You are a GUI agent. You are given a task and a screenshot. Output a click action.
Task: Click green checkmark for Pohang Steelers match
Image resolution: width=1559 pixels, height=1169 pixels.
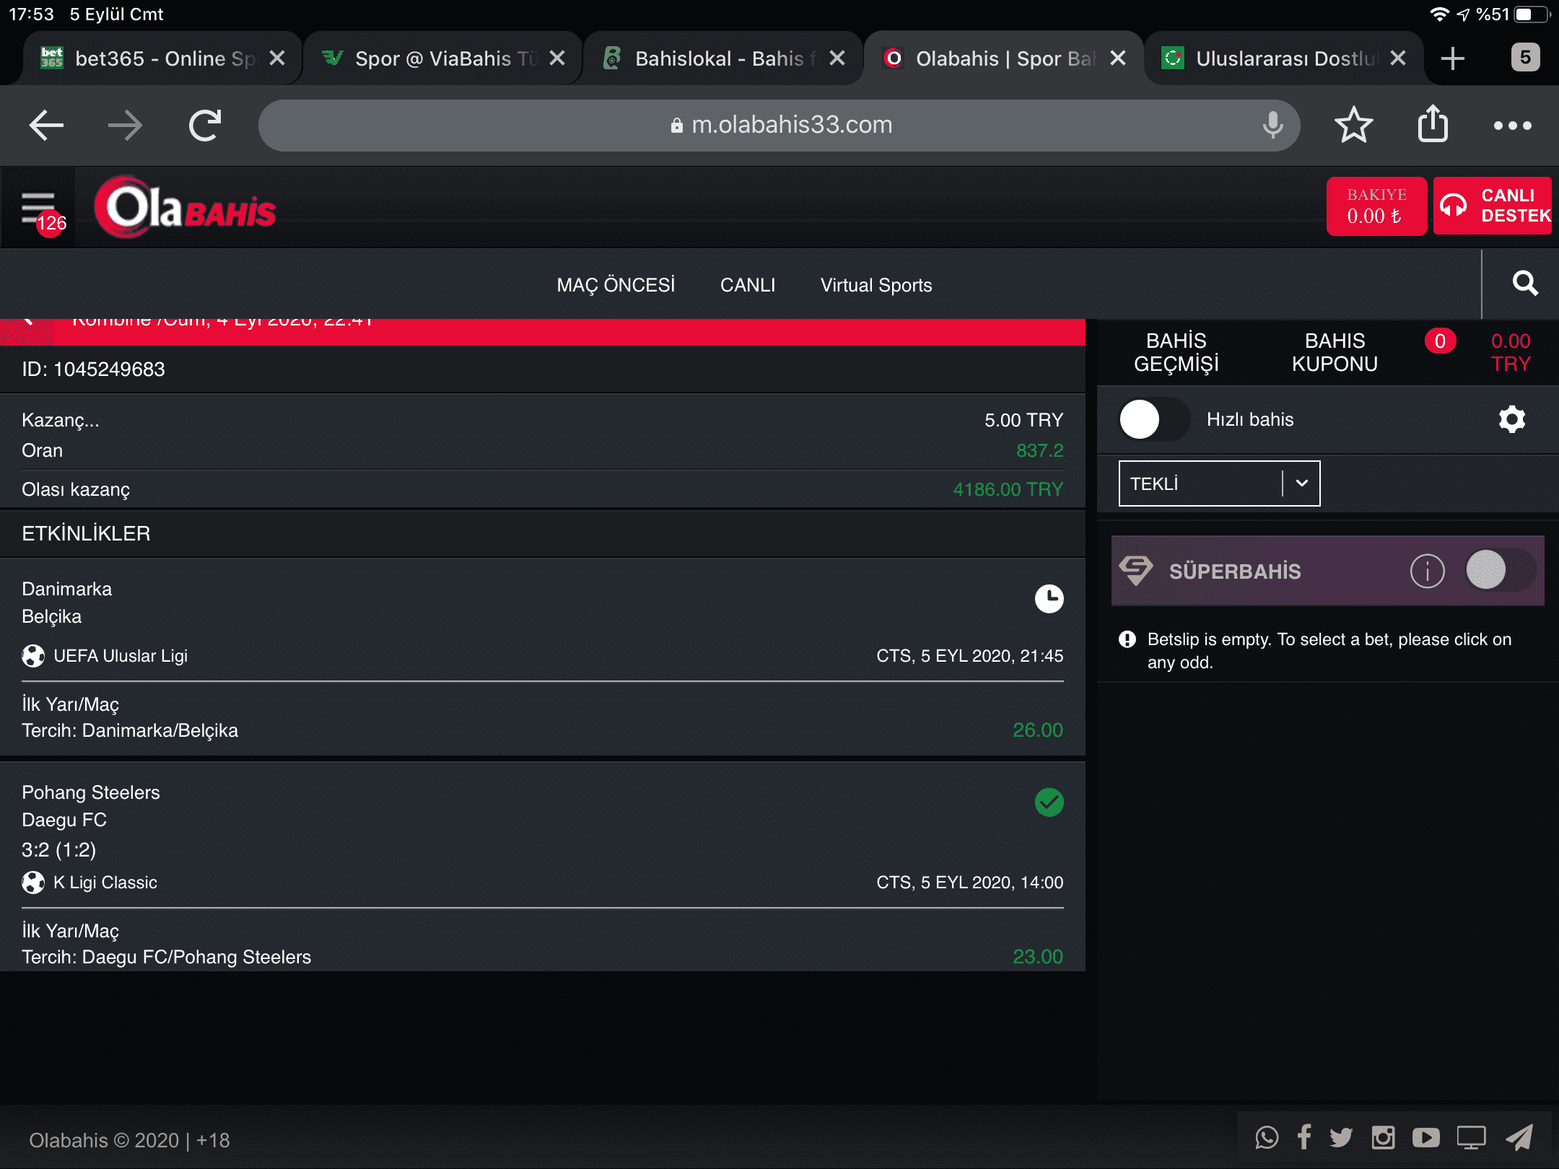pos(1049,802)
